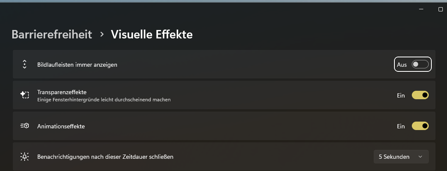
Task: Disable the Animationseffekte switch
Action: pyautogui.click(x=420, y=126)
